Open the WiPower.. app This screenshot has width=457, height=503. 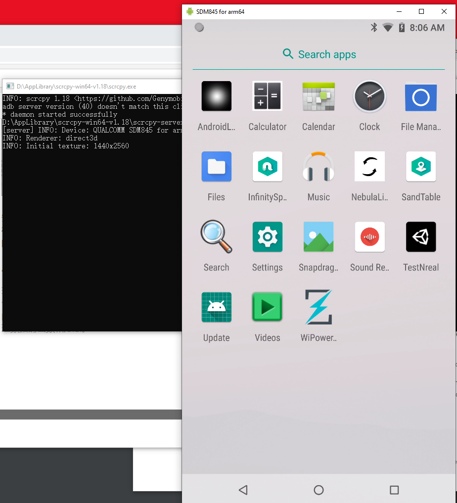click(319, 307)
